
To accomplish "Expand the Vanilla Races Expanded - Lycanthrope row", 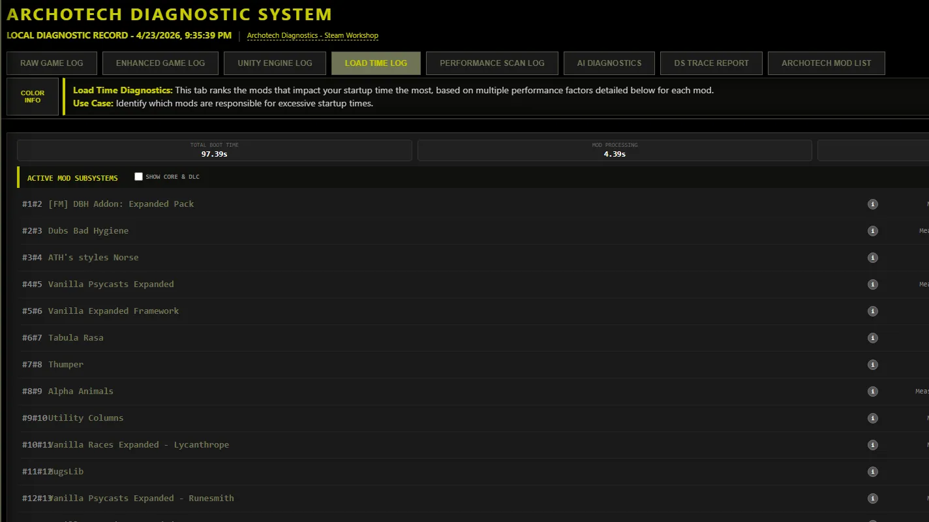I will (x=138, y=445).
